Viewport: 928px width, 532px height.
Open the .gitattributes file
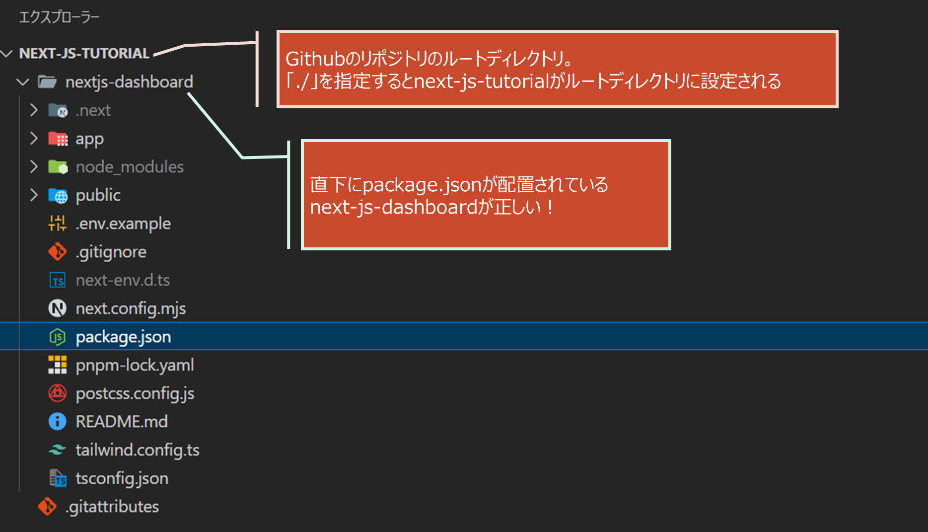click(x=112, y=507)
